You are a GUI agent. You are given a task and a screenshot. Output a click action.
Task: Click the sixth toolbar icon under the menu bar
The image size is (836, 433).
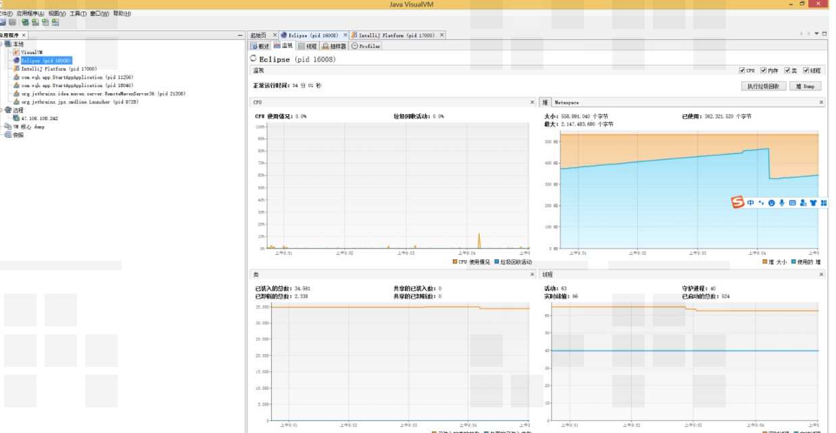55,22
